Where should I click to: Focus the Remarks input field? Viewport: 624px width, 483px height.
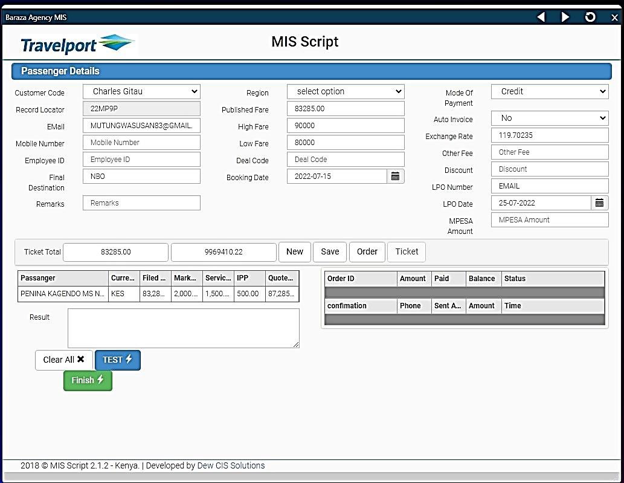pyautogui.click(x=141, y=203)
